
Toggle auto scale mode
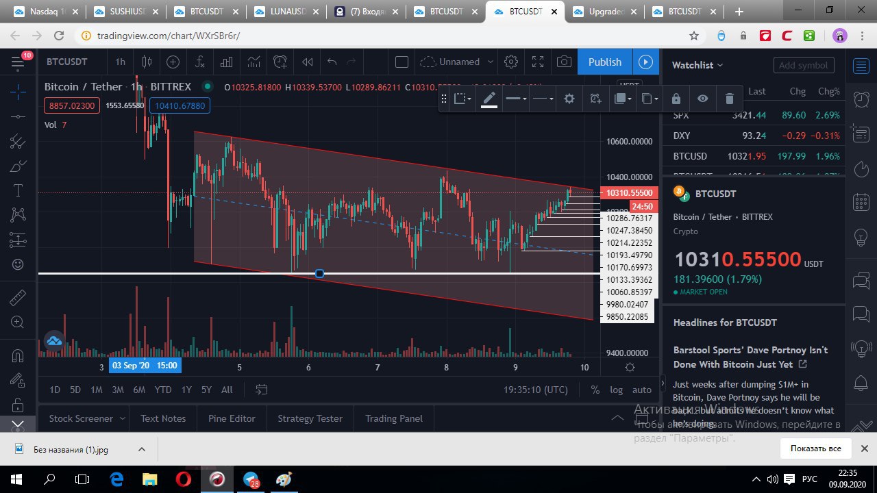[x=642, y=390]
